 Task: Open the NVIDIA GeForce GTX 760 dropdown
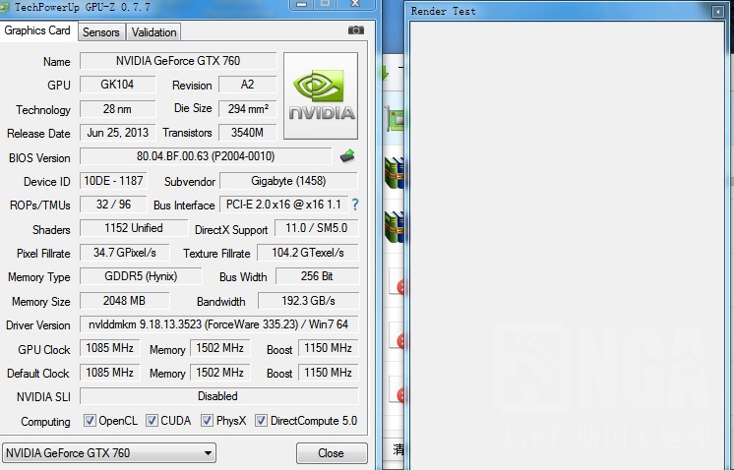point(109,452)
